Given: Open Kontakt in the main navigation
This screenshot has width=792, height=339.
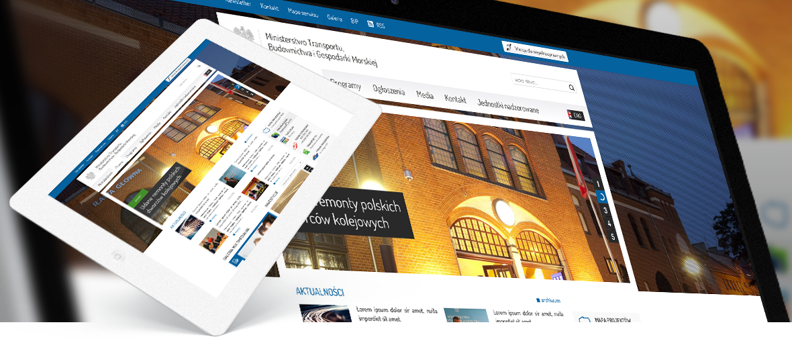Looking at the screenshot, I should click(x=455, y=99).
